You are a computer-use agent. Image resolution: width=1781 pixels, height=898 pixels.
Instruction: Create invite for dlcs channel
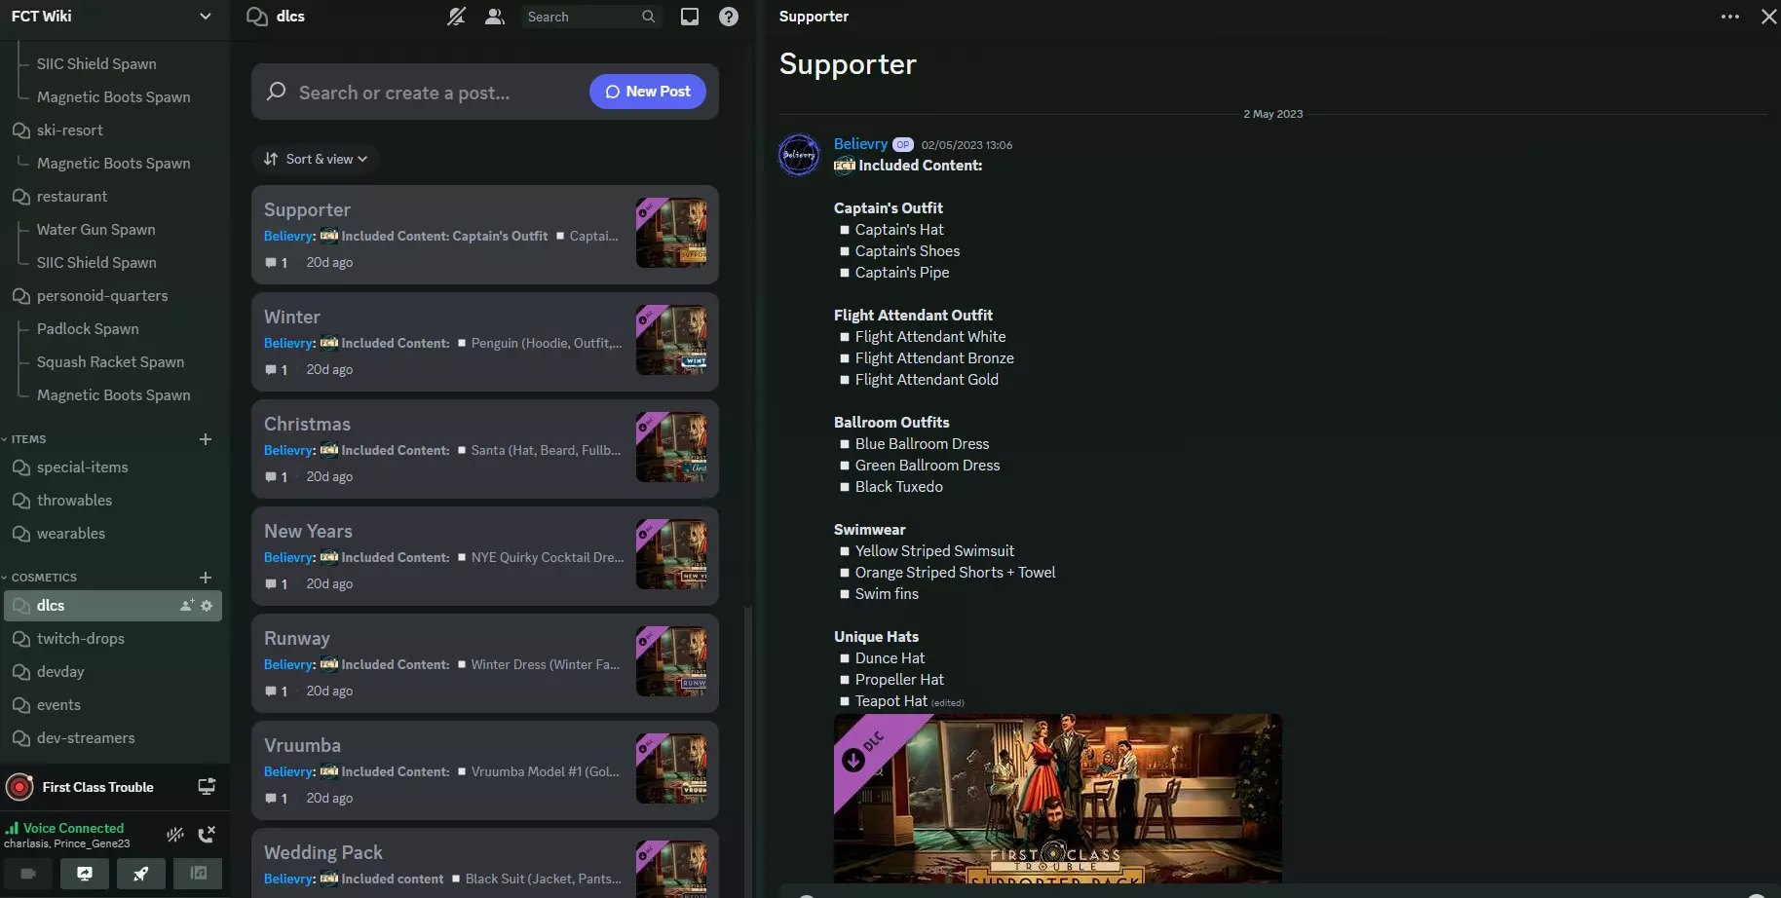187,606
